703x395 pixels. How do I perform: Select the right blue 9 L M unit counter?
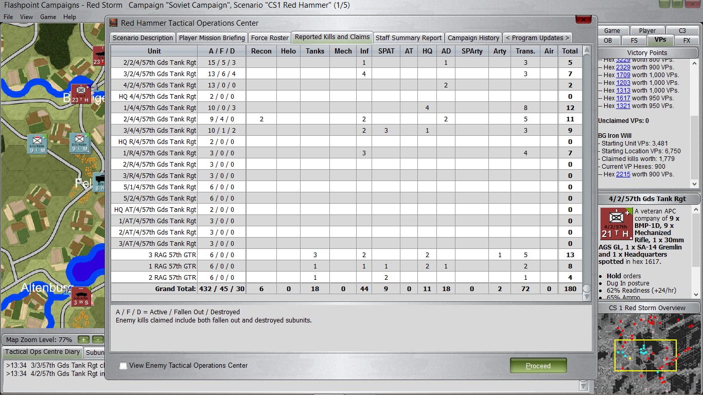coord(80,143)
